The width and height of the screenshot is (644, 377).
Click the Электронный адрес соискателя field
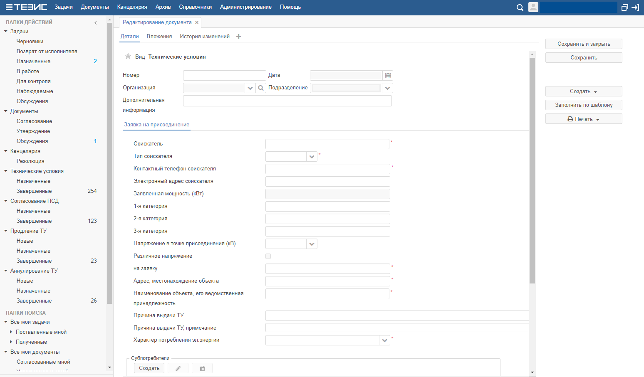328,182
